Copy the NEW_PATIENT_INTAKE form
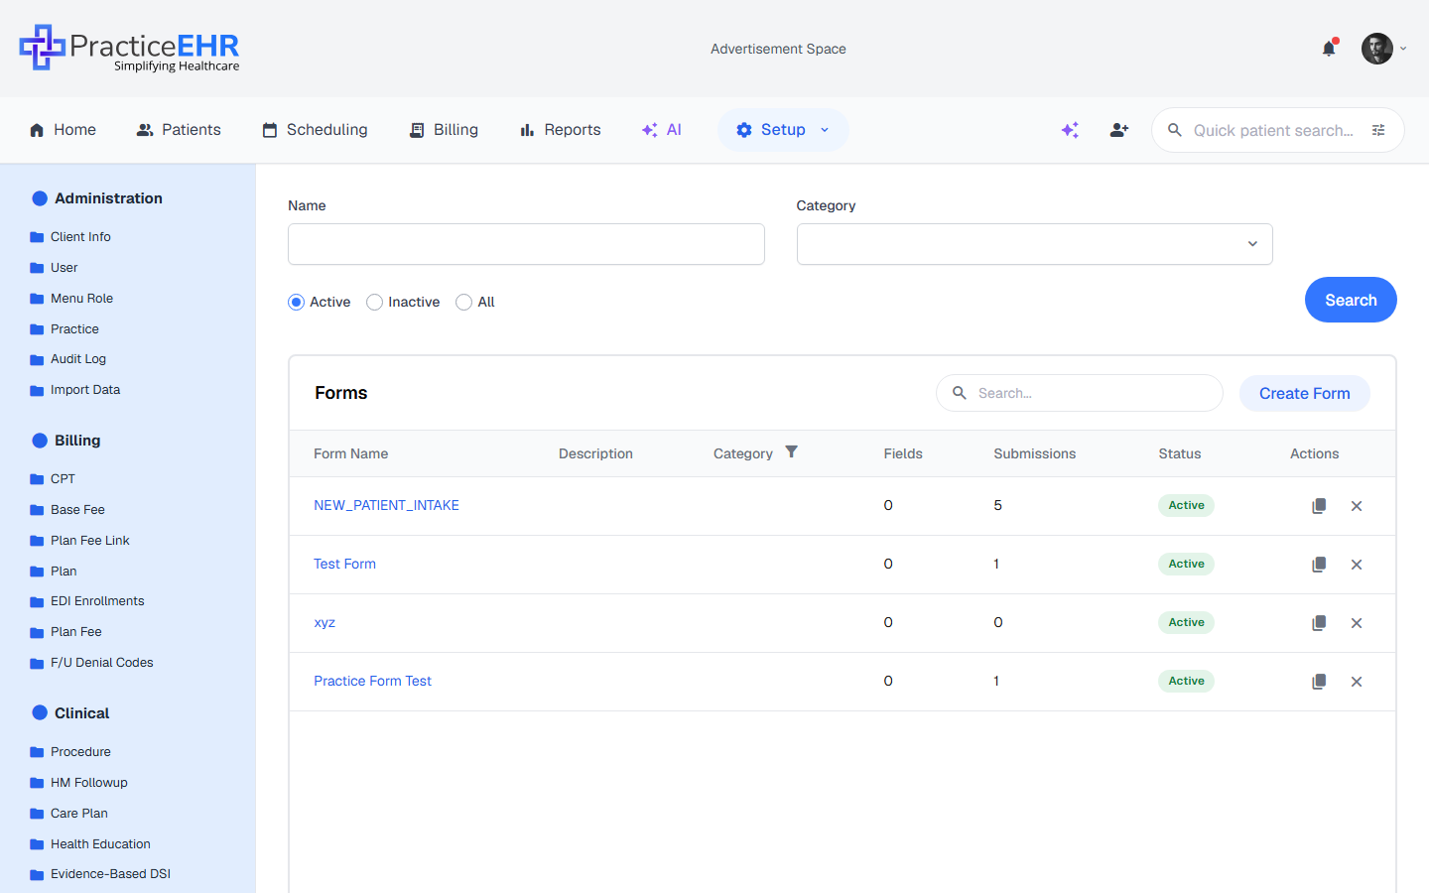Viewport: 1429px width, 893px height. click(1319, 506)
